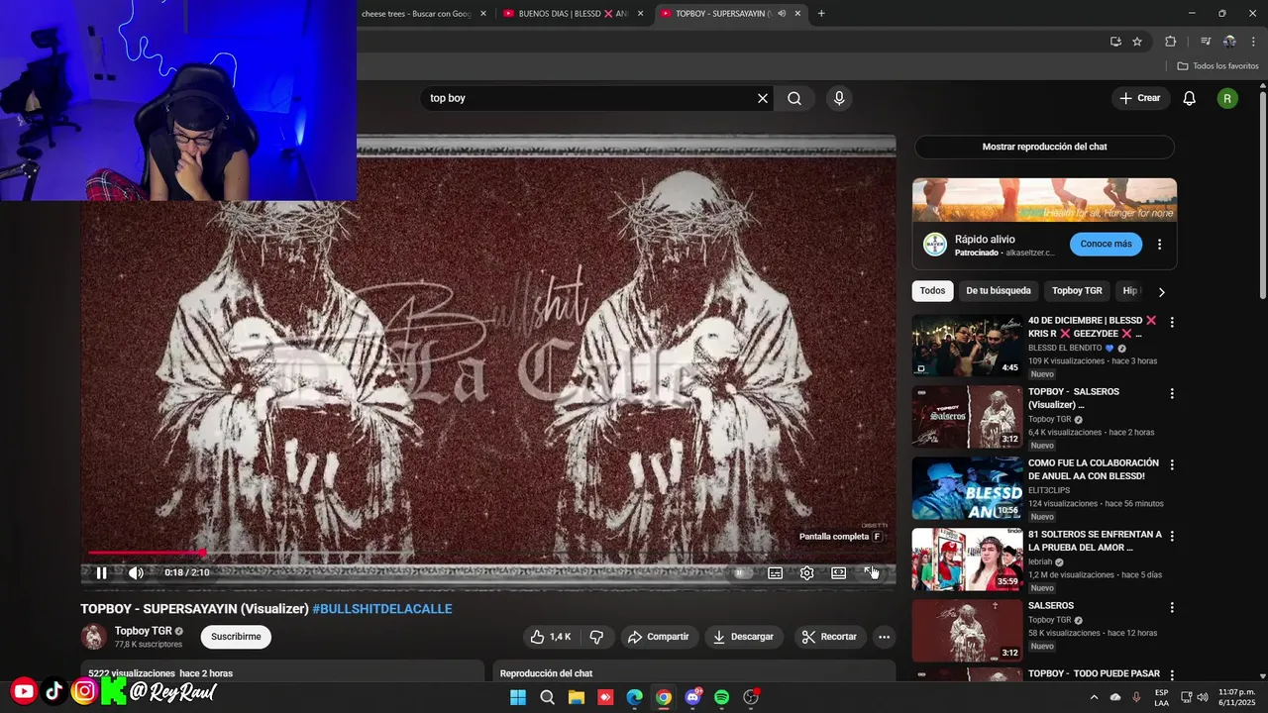Open the Topboy TGR channel avatar
The image size is (1268, 713).
coord(94,637)
